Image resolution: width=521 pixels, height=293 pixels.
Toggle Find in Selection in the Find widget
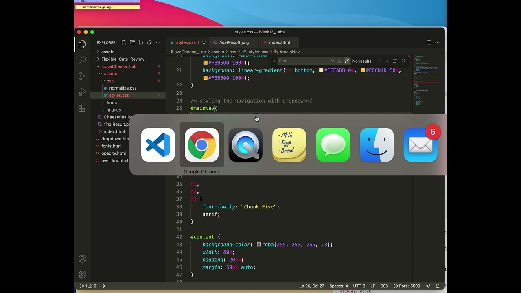(x=395, y=61)
